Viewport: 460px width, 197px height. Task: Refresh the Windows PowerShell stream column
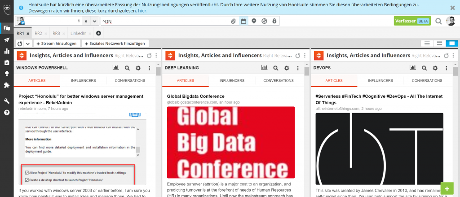[149, 56]
